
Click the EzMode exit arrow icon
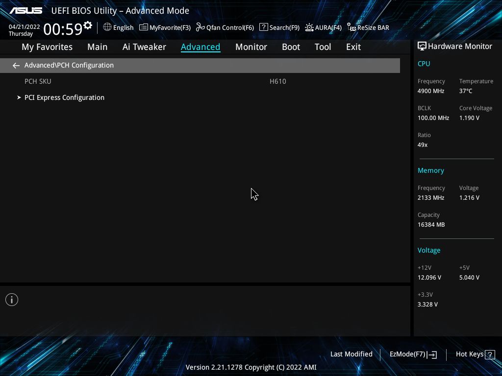(x=432, y=354)
